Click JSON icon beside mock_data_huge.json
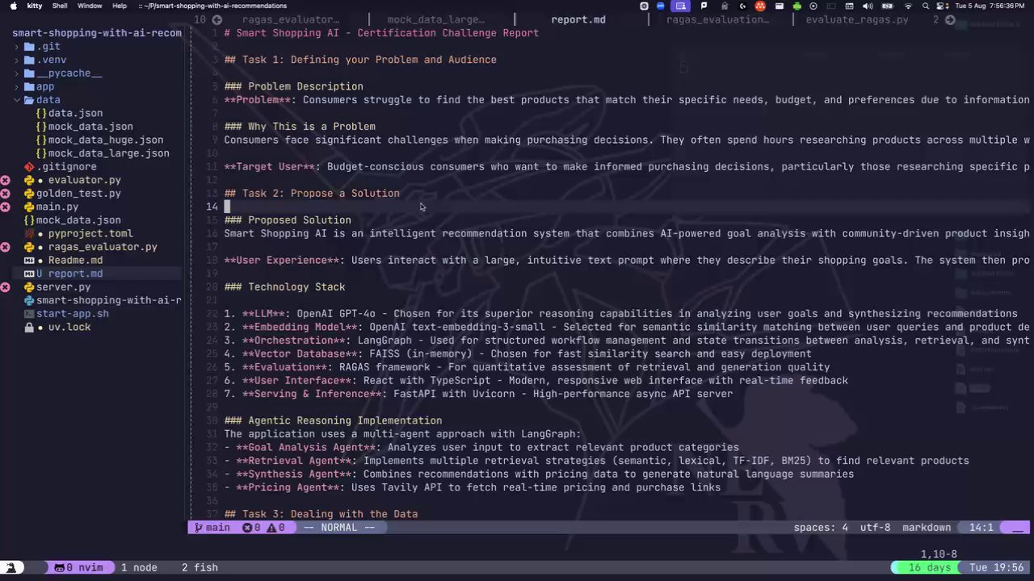Image resolution: width=1034 pixels, height=581 pixels. [41, 140]
